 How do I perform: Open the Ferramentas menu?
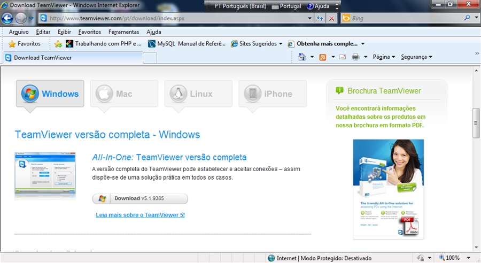[123, 32]
